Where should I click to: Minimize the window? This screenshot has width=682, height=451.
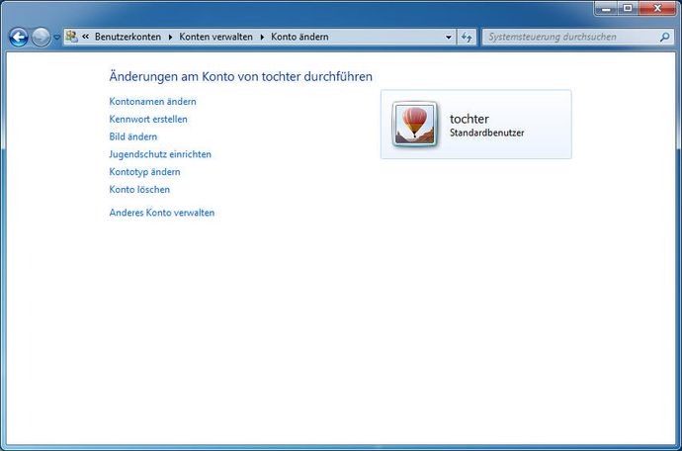[x=606, y=8]
